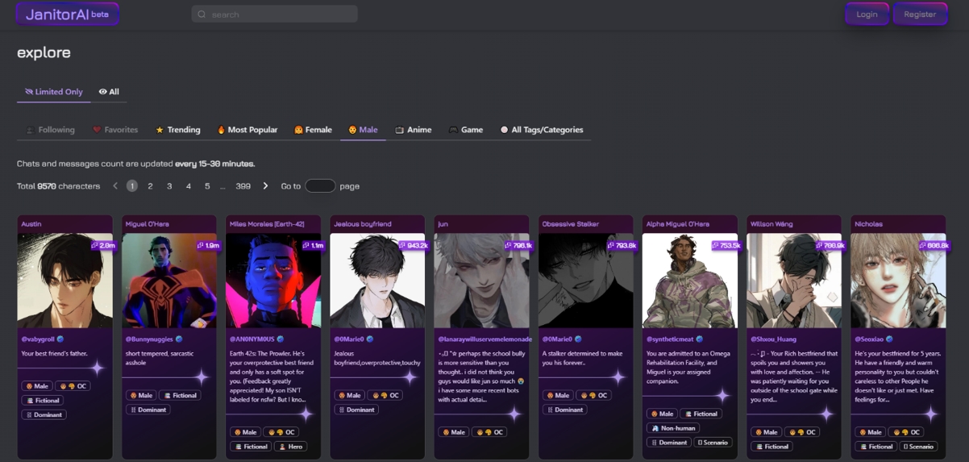This screenshot has height=462, width=969.
Task: Open the Austin character portrait
Action: [65, 281]
